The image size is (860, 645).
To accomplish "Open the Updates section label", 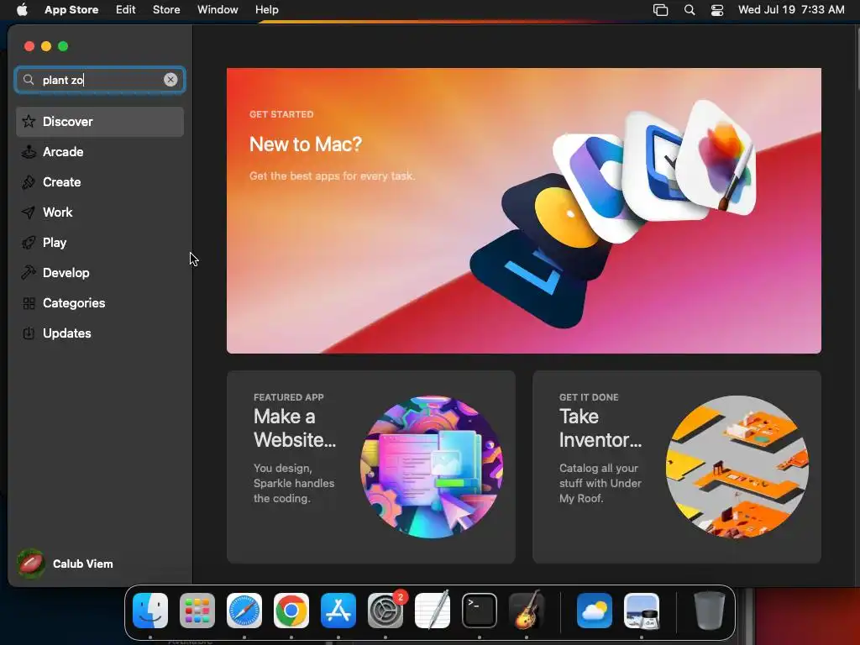I will [x=67, y=333].
